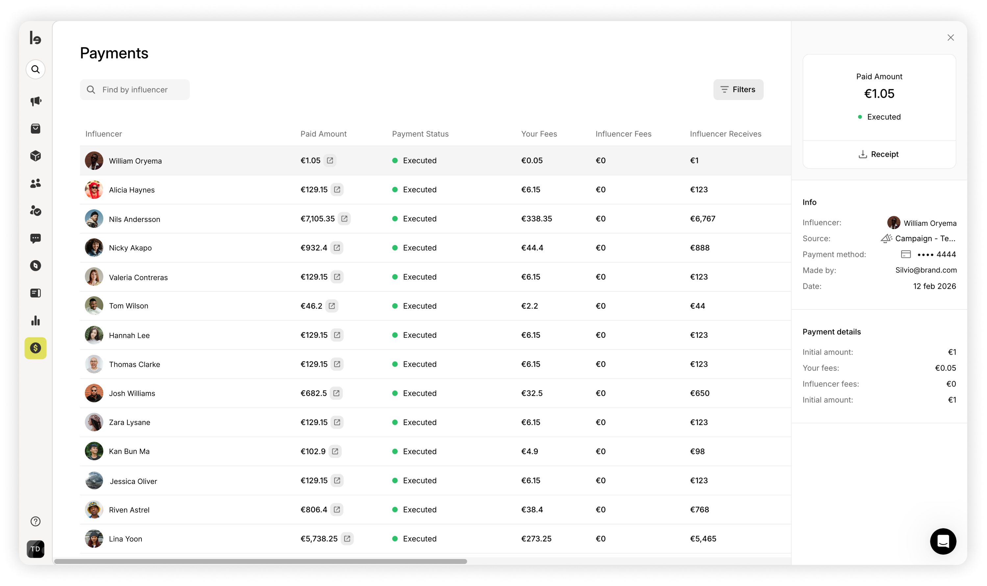Open the messages chat bubble sidebar icon
This screenshot has height=586, width=987.
36,238
